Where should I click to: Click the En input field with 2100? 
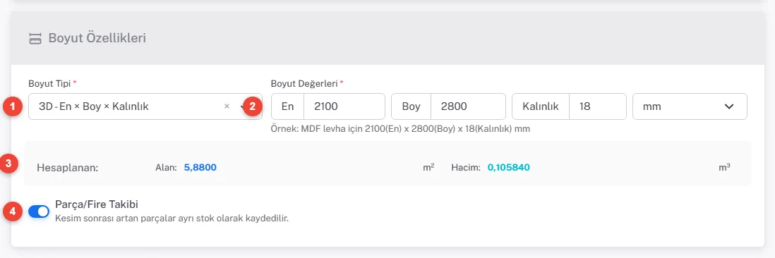tap(344, 106)
